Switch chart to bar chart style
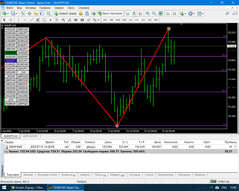Screen dimensions: 239x191 128,13
